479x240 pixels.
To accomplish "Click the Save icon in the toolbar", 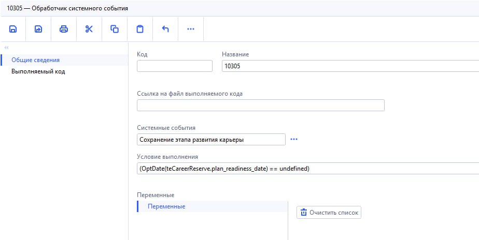I will point(13,29).
